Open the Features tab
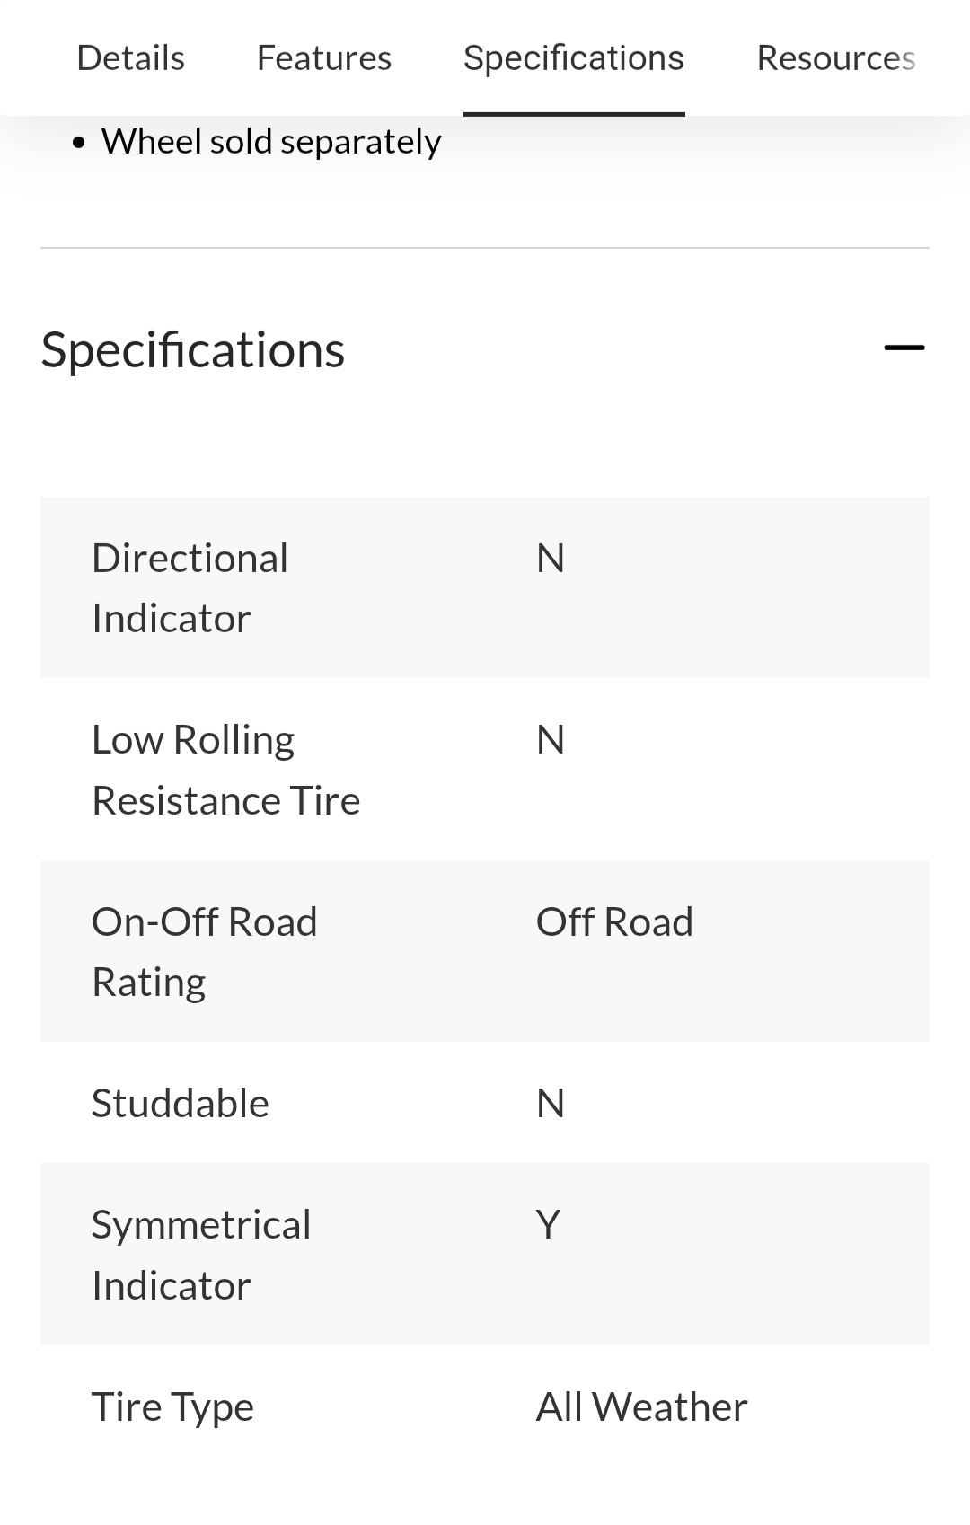The image size is (970, 1525). coord(324,58)
